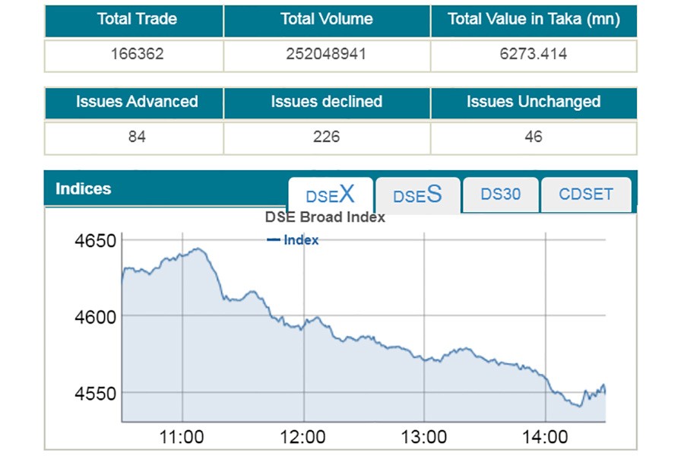The height and width of the screenshot is (456, 684).
Task: Select the DS30 tab
Action: click(x=501, y=195)
